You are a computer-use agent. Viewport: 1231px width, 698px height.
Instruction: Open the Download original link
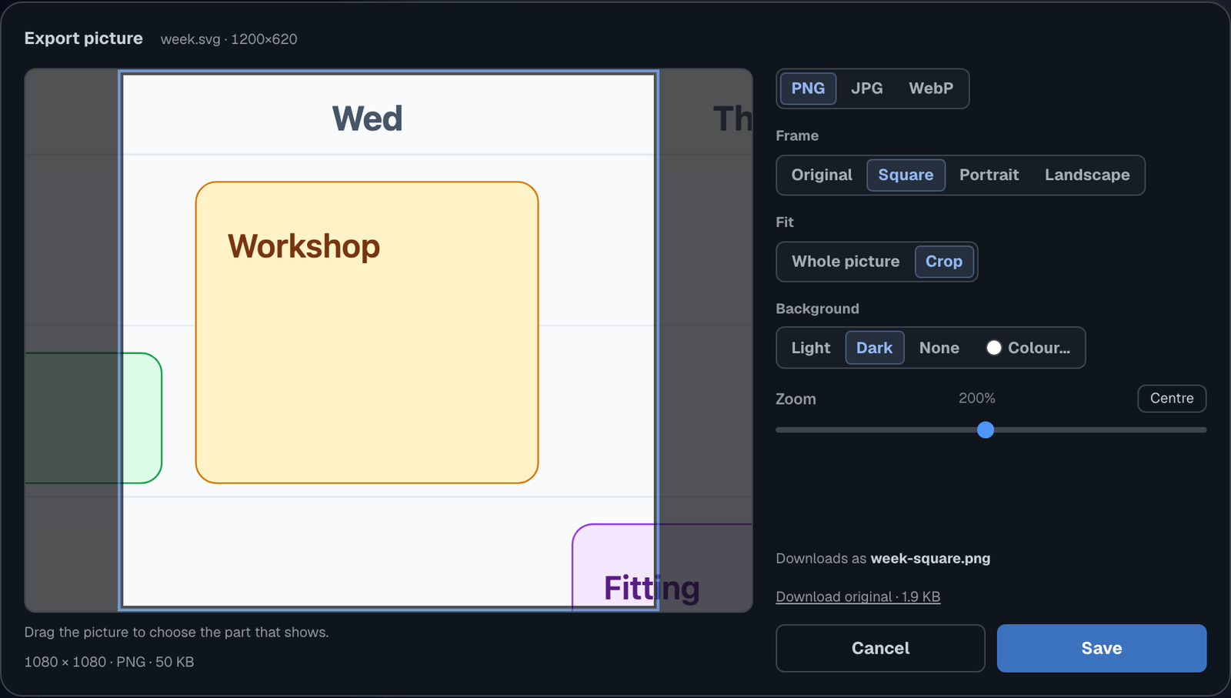click(858, 597)
